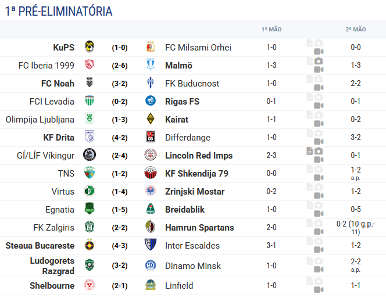Click the Kairat club crest

pos(150,119)
